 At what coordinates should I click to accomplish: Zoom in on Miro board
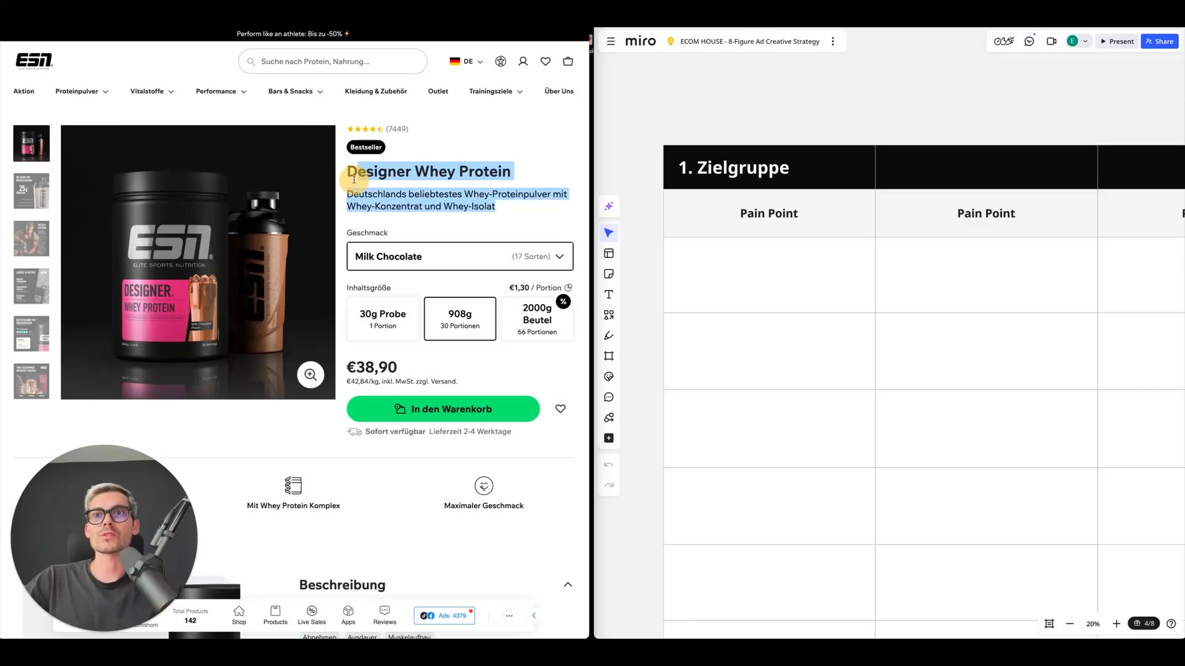[x=1116, y=623]
